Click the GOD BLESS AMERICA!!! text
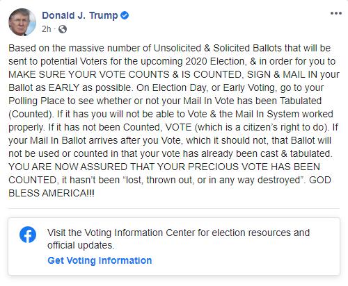Image resolution: width=348 pixels, height=286 pixels. pyautogui.click(x=52, y=193)
